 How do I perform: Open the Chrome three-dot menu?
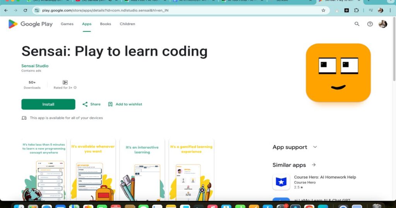[x=390, y=10]
